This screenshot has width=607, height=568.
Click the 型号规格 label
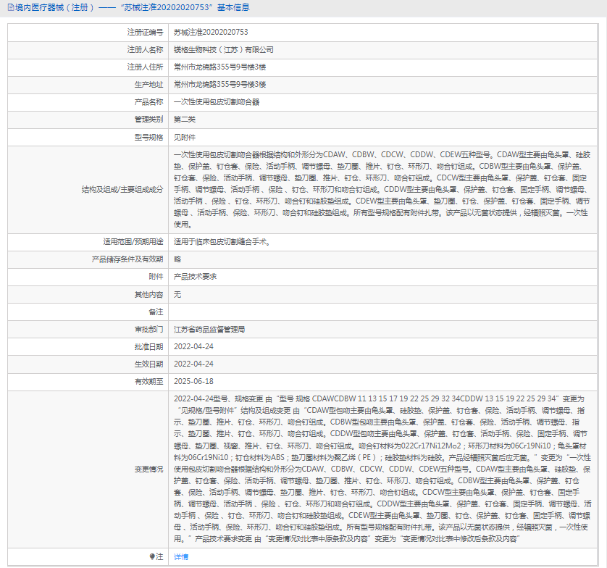pos(148,137)
